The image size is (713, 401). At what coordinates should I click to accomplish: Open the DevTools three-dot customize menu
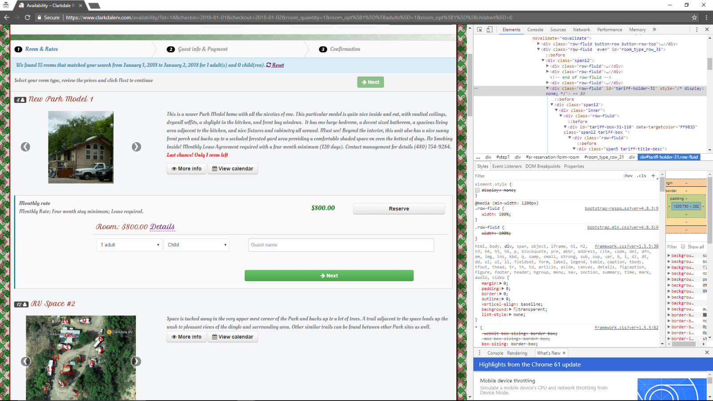pos(697,29)
